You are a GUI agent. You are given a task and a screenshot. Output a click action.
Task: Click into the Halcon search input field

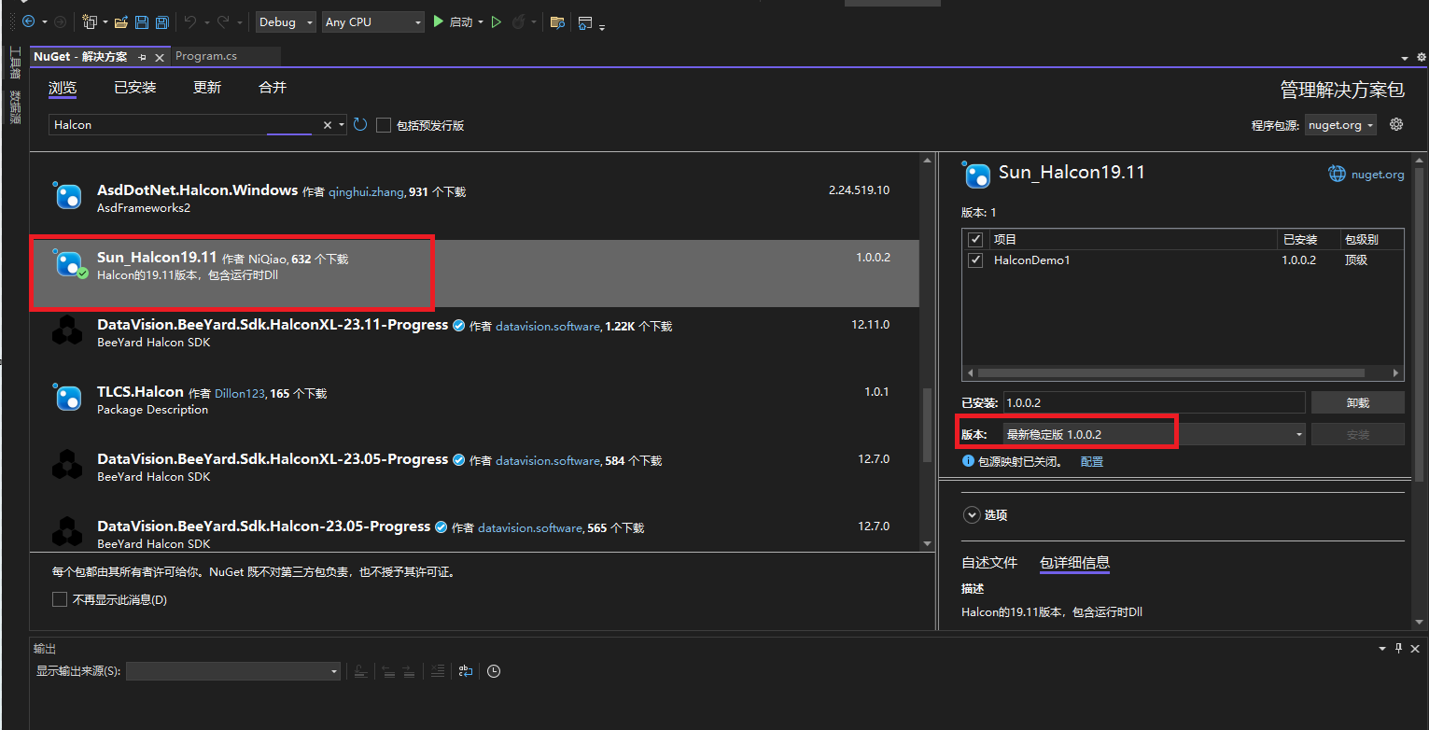(185, 124)
